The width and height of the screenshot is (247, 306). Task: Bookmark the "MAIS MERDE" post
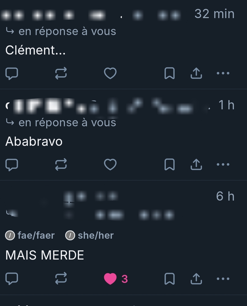169,278
